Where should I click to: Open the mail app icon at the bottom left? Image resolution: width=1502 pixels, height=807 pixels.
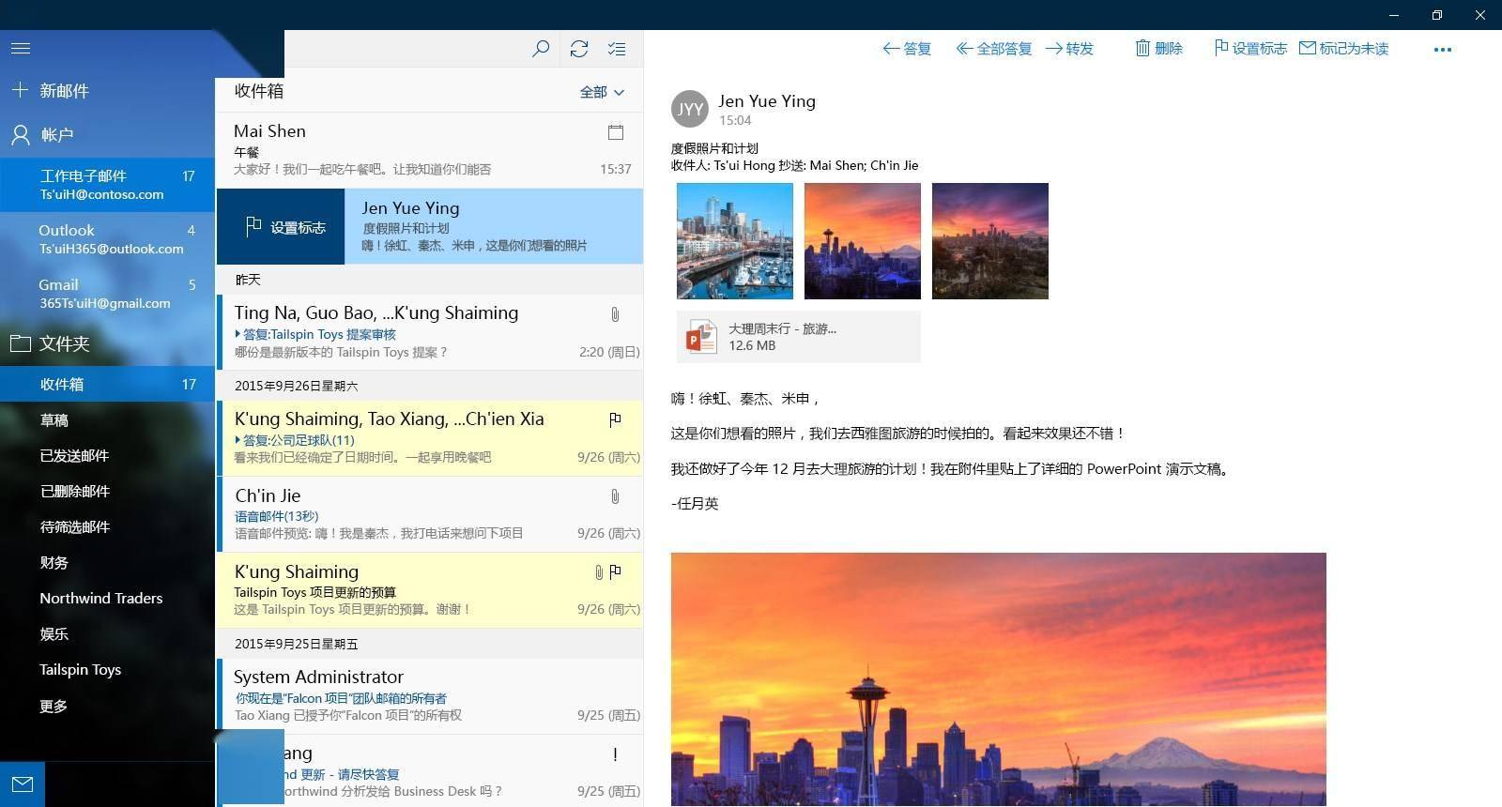[23, 784]
